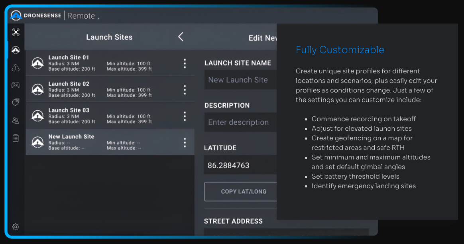Open the team members sidebar icon
The width and height of the screenshot is (464, 244).
coord(16,120)
